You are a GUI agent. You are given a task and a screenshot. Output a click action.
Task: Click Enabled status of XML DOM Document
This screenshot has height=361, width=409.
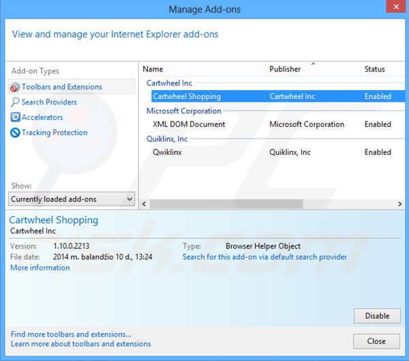(x=378, y=124)
